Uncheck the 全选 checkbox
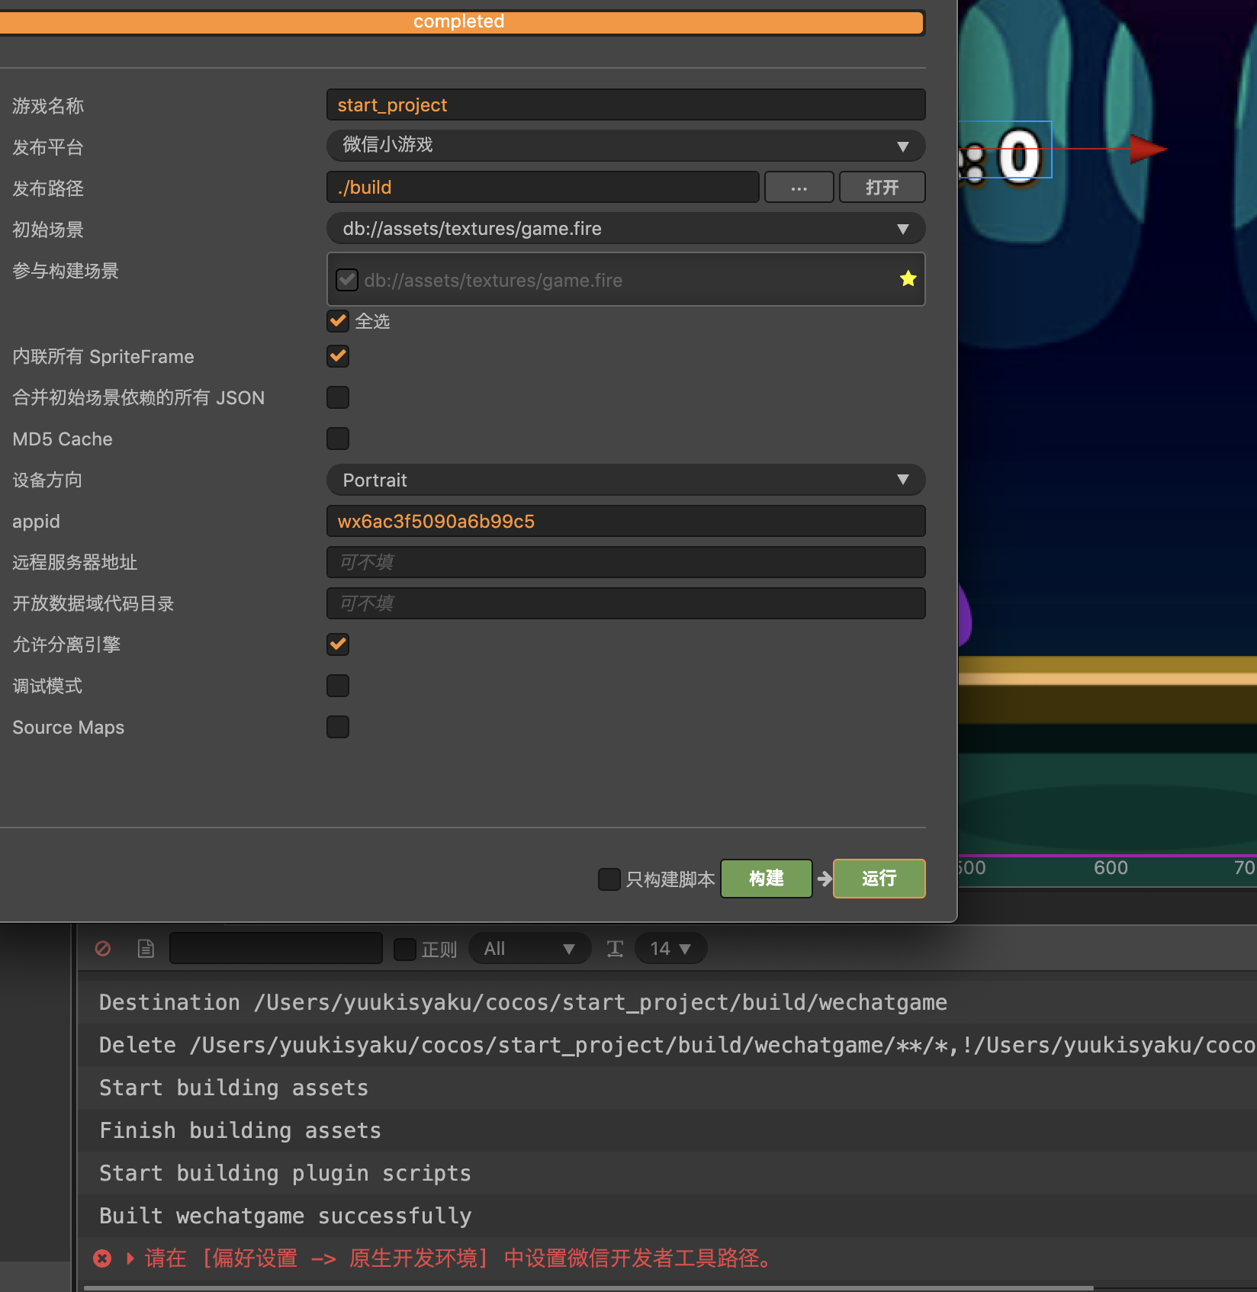This screenshot has height=1292, width=1257. [x=338, y=321]
